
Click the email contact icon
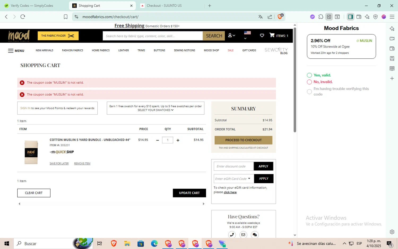(243, 235)
